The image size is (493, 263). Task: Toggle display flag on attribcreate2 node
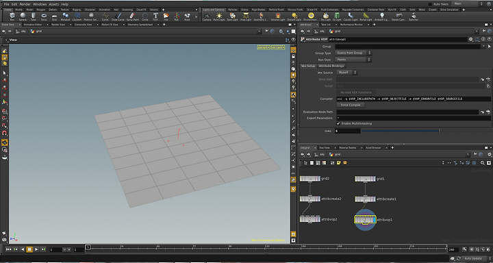[x=319, y=199]
